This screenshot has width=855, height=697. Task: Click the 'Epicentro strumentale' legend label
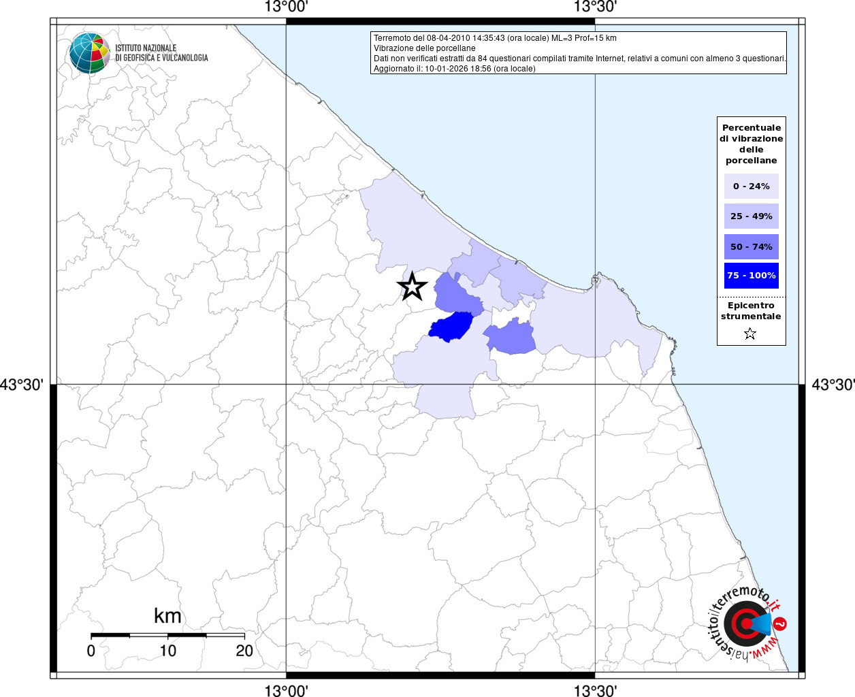pos(751,311)
